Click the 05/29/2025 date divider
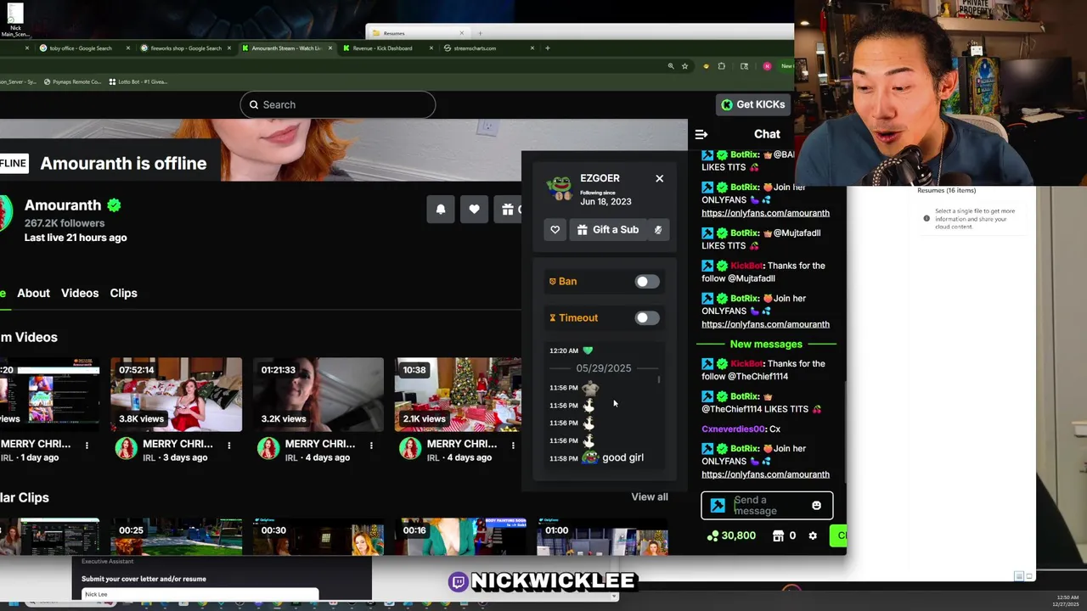 [x=604, y=368]
